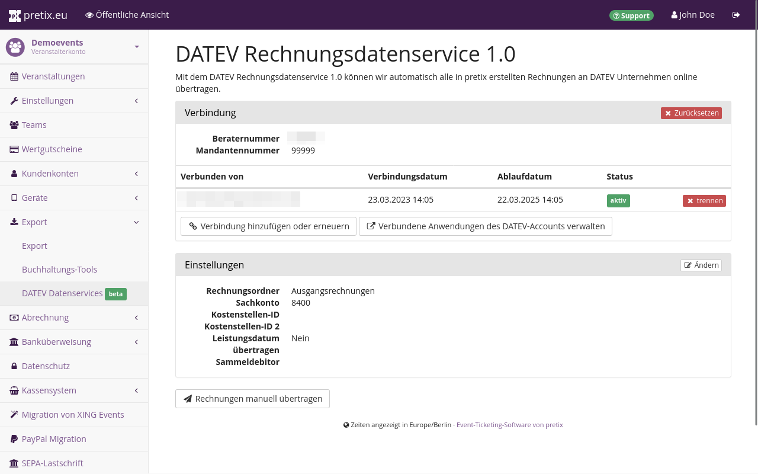The width and height of the screenshot is (758, 474).
Task: Click the Teams people icon
Action: click(14, 125)
